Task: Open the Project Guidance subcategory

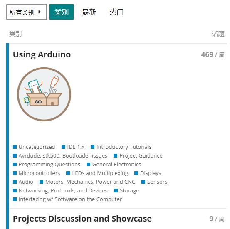Action: tap(141, 156)
